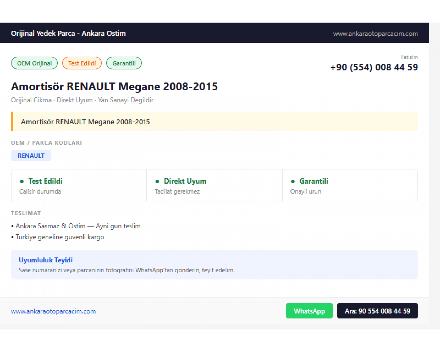Open the www.ankaraotoparcacim.com footer link
This screenshot has width=440, height=352.
pos(53,311)
